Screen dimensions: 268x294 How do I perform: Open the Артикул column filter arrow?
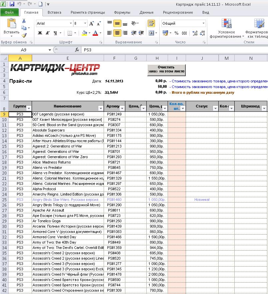[x=122, y=108]
